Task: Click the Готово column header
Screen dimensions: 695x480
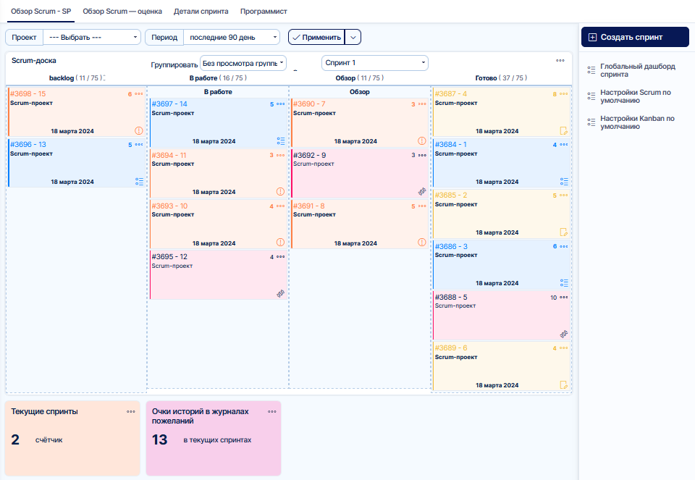Action: pos(501,78)
